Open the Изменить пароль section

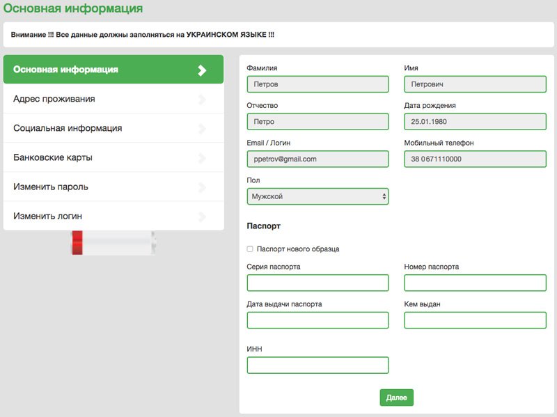click(x=113, y=187)
